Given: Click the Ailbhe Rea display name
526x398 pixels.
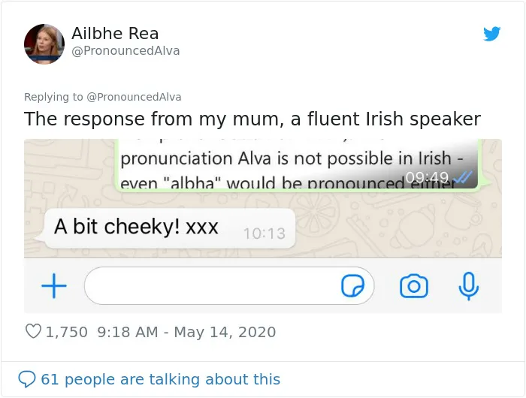Looking at the screenshot, I should pos(115,33).
